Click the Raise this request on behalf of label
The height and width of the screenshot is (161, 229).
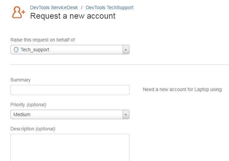(x=43, y=40)
